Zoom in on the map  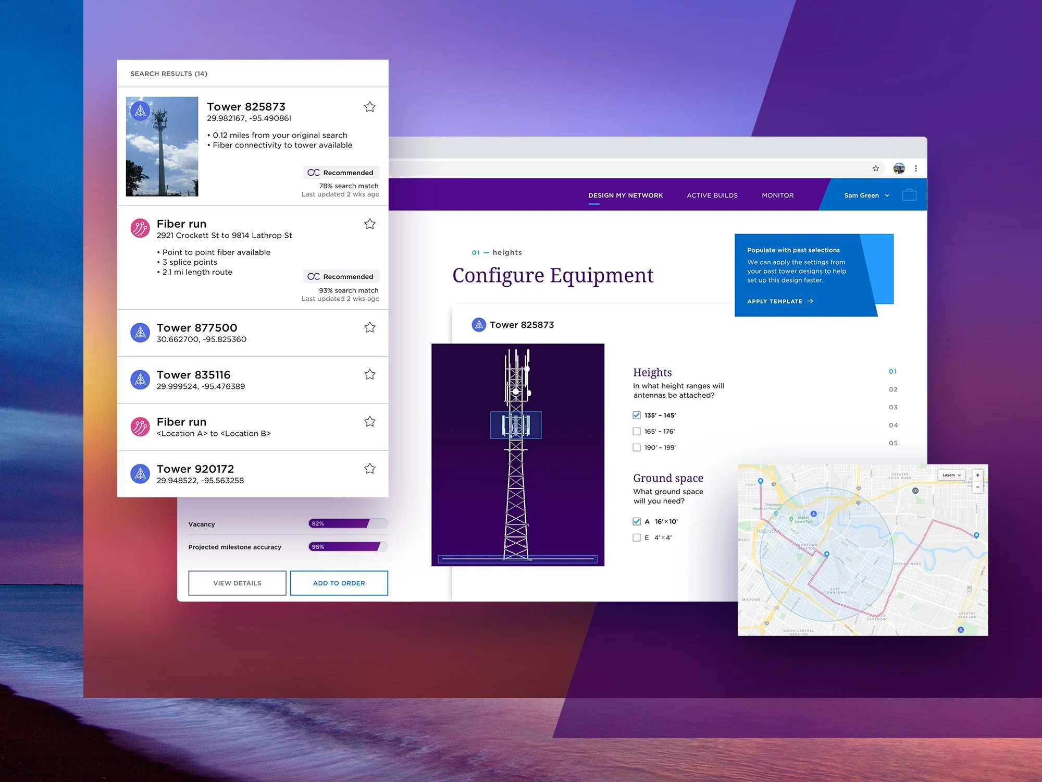[x=977, y=475]
